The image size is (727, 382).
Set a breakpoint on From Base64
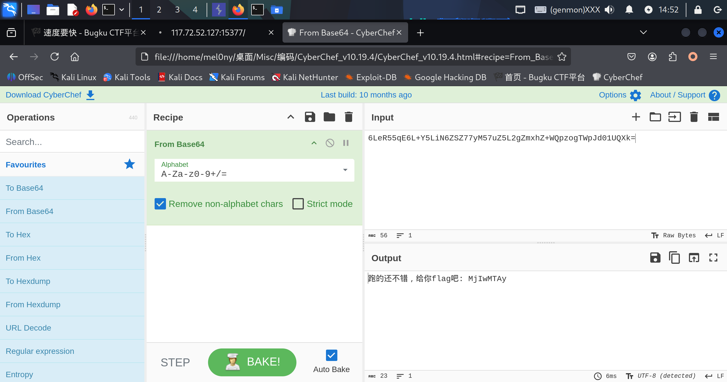click(346, 143)
